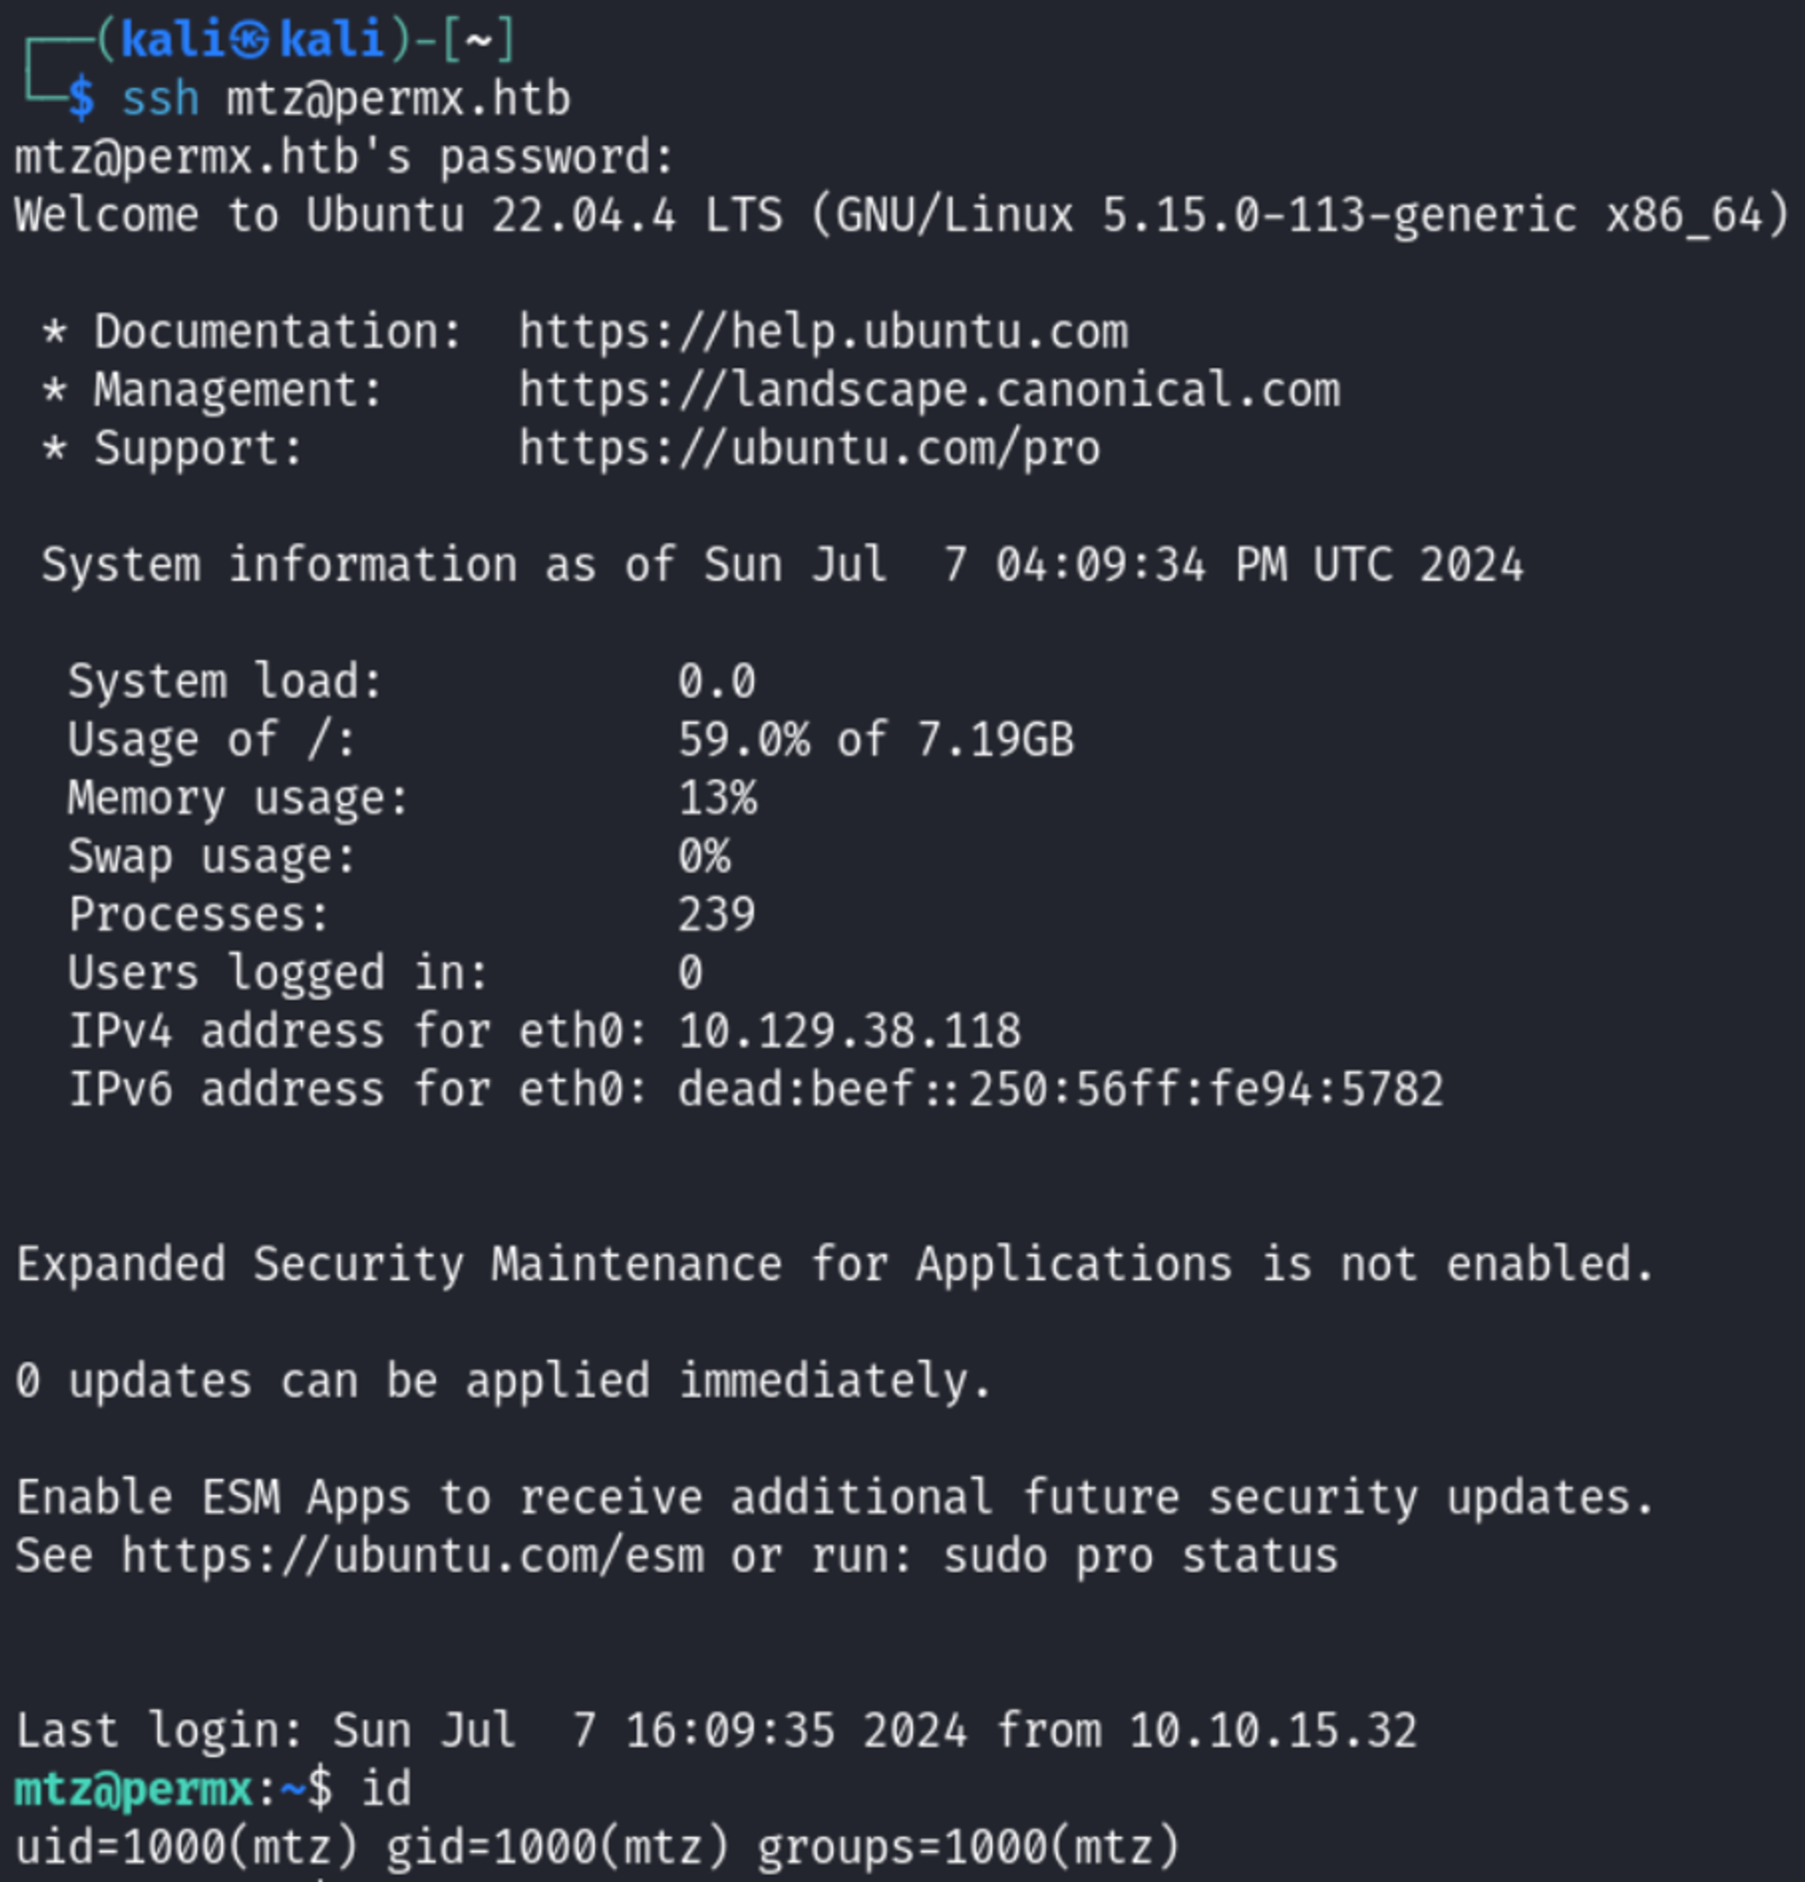Click the https://ubuntu.com/esm link
The image size is (1805, 1882).
coord(412,1555)
